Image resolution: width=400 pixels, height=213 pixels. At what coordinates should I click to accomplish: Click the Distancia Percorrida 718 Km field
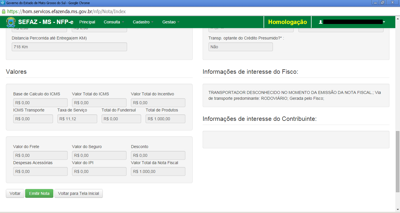[69, 47]
